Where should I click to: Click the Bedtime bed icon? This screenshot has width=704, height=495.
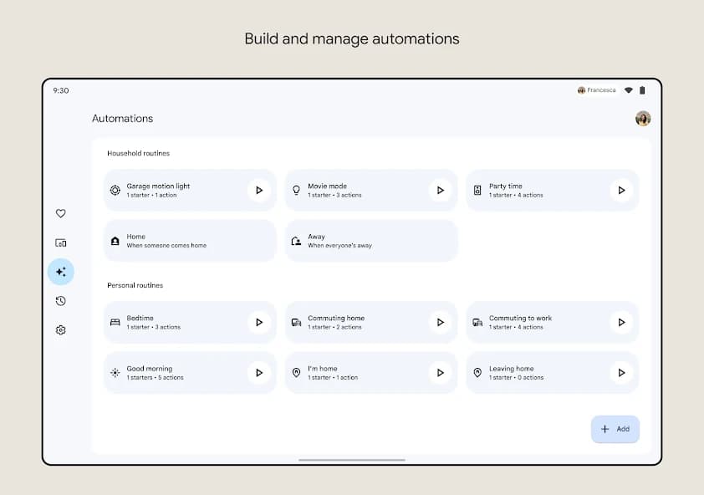pyautogui.click(x=115, y=322)
